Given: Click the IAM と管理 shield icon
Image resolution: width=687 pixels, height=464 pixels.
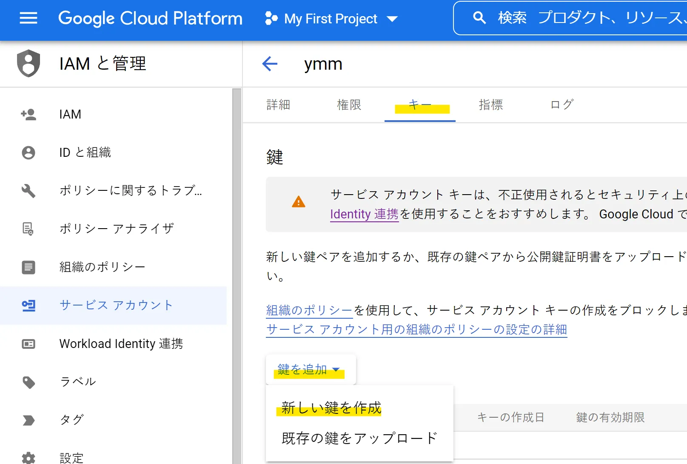Looking at the screenshot, I should 29,63.
